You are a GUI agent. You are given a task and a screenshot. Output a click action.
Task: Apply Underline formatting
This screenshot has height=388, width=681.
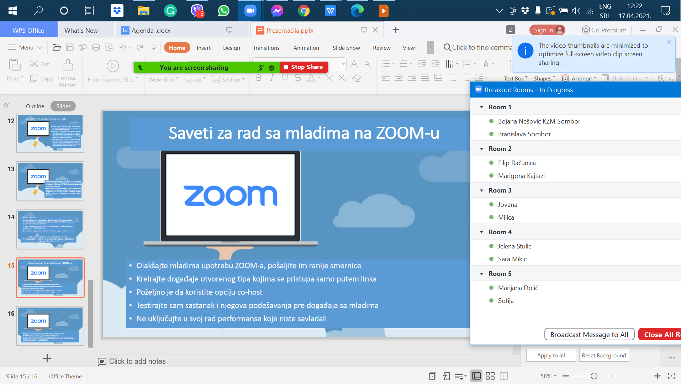[x=285, y=78]
